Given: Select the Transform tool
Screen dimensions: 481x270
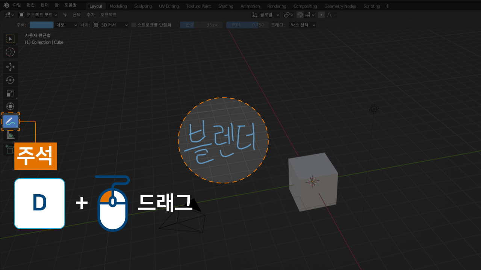Looking at the screenshot, I should coord(11,106).
